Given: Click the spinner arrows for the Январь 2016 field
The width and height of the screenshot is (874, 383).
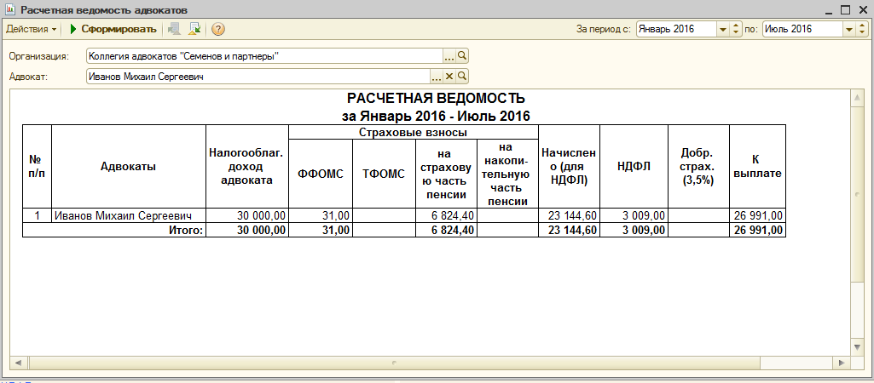Looking at the screenshot, I should [x=735, y=29].
